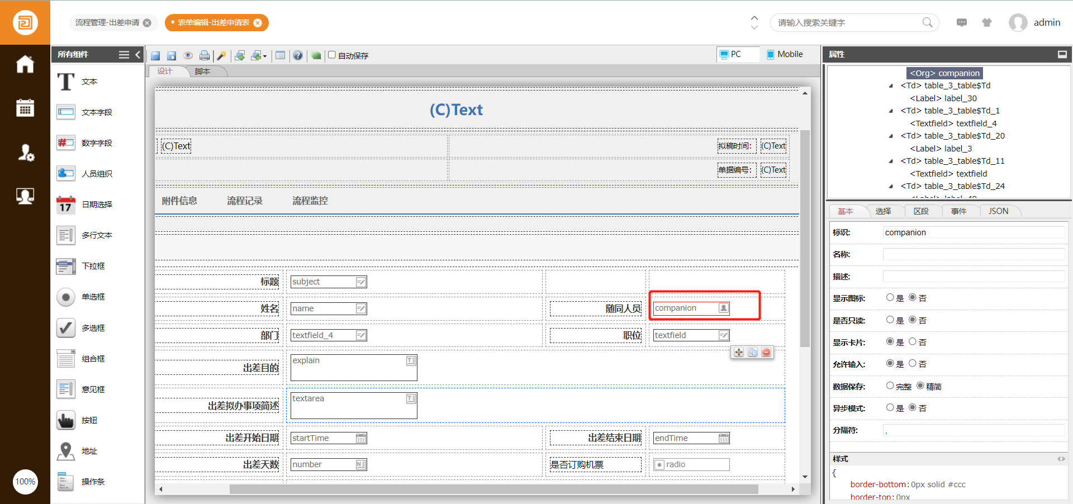Choose 精简 for 数据保存

[920, 386]
